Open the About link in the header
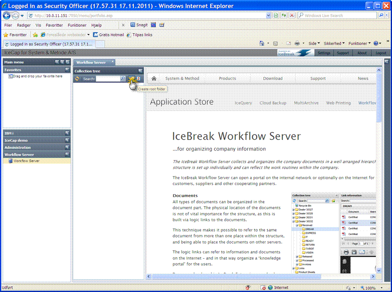 [362, 53]
